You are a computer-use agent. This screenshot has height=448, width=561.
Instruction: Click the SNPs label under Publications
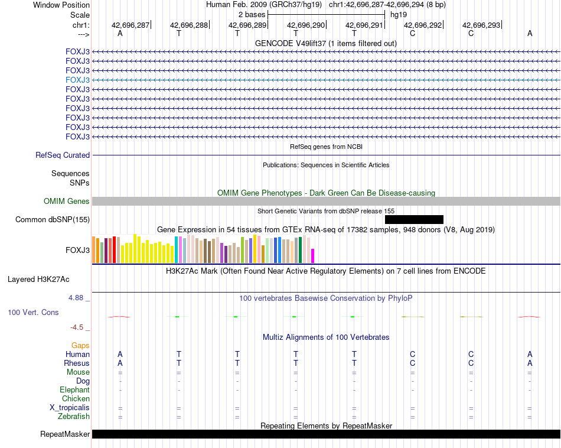[80, 183]
